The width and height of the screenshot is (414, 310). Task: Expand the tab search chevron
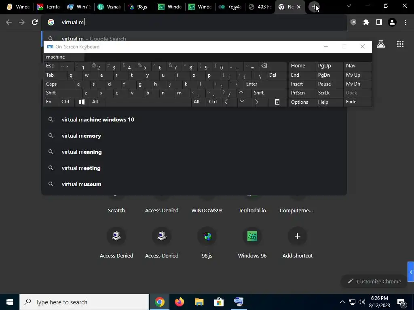coord(349,6)
